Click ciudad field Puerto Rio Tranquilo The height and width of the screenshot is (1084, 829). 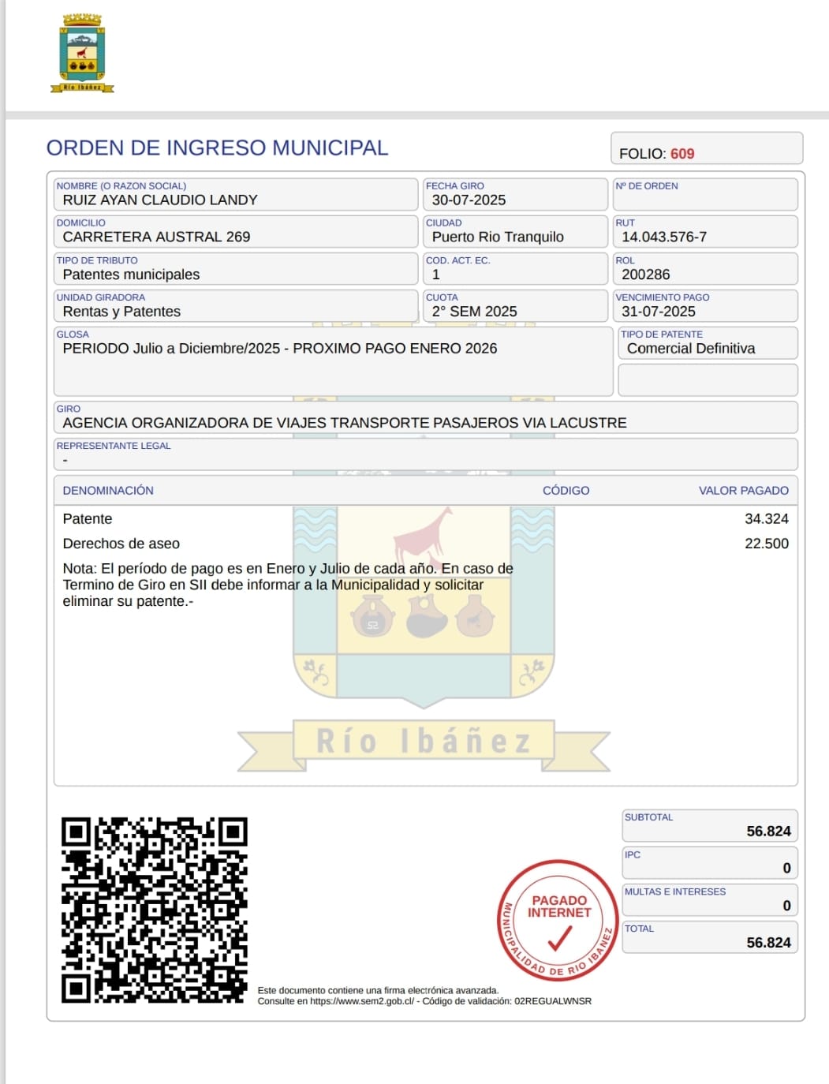pyautogui.click(x=515, y=231)
